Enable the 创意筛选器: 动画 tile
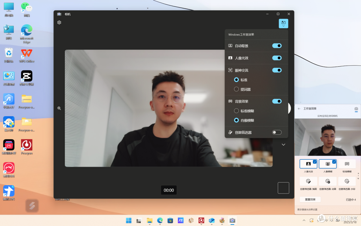The image size is (361, 226). [328, 181]
